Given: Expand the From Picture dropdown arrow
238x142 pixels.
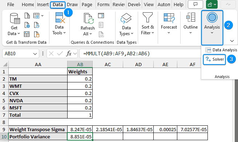Looking at the screenshot, I should tap(42, 16).
